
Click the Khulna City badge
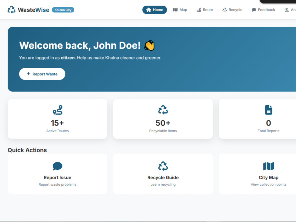click(x=63, y=10)
